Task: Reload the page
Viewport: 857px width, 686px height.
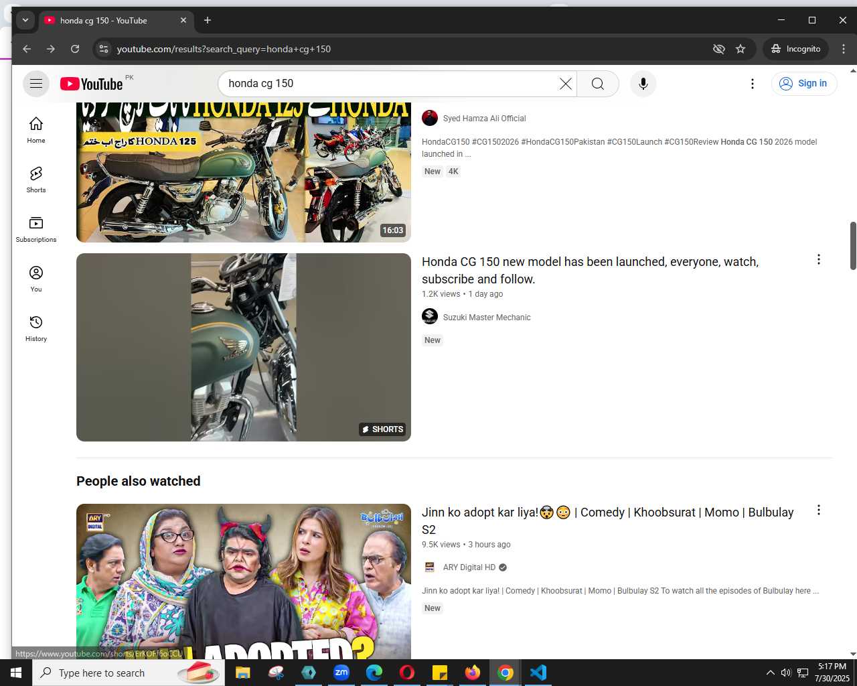Action: pyautogui.click(x=75, y=49)
